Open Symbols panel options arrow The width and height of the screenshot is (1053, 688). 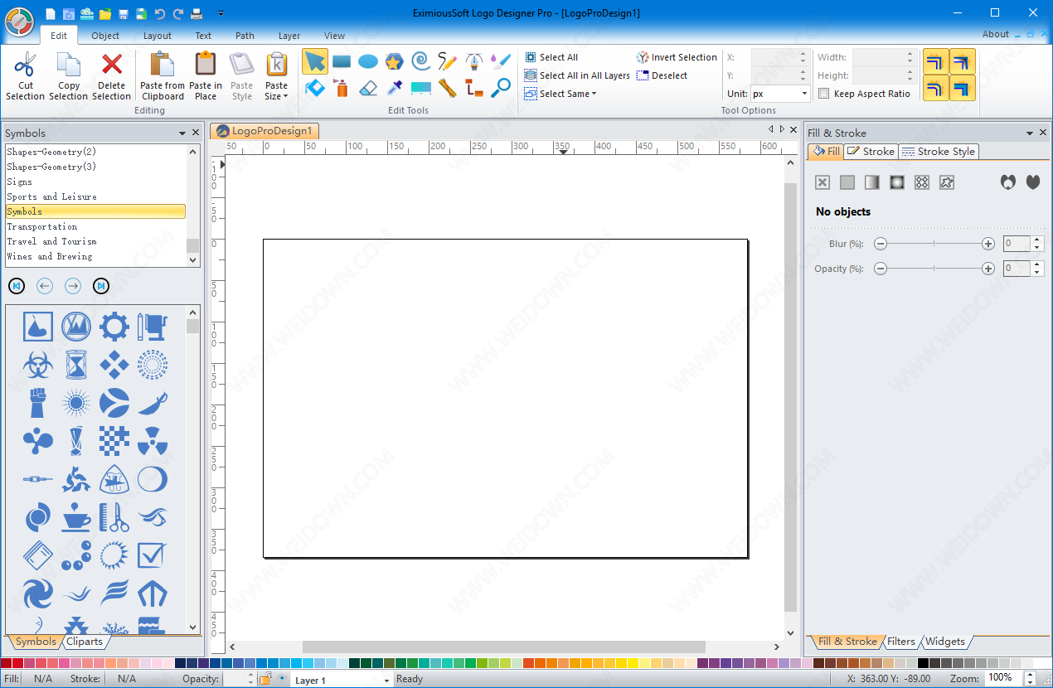pyautogui.click(x=182, y=133)
